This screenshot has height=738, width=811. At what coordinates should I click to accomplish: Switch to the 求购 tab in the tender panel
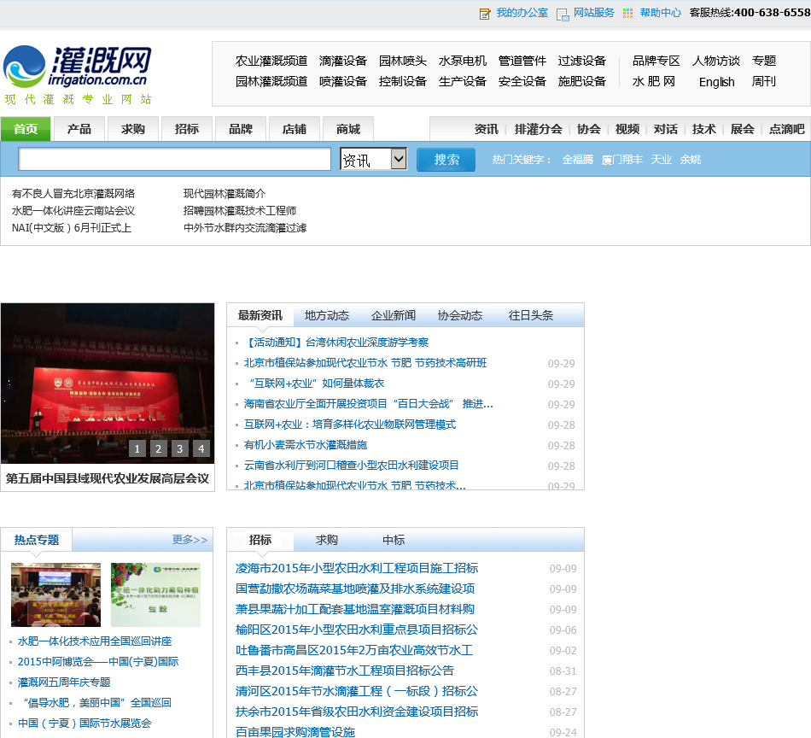click(x=327, y=540)
